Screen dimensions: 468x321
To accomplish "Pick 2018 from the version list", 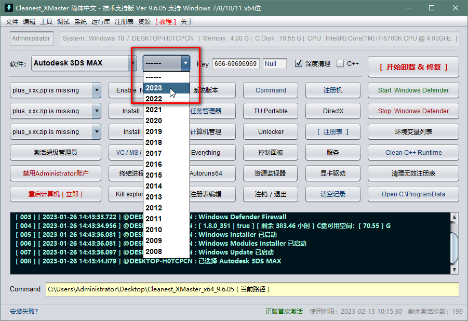I will pos(167,142).
